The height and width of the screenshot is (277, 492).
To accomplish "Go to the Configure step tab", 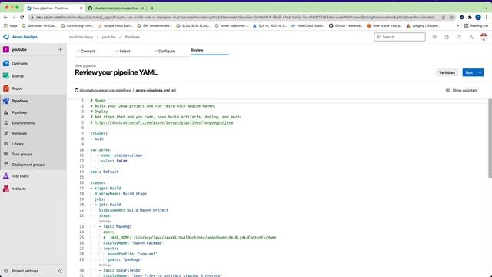I will pyautogui.click(x=164, y=52).
